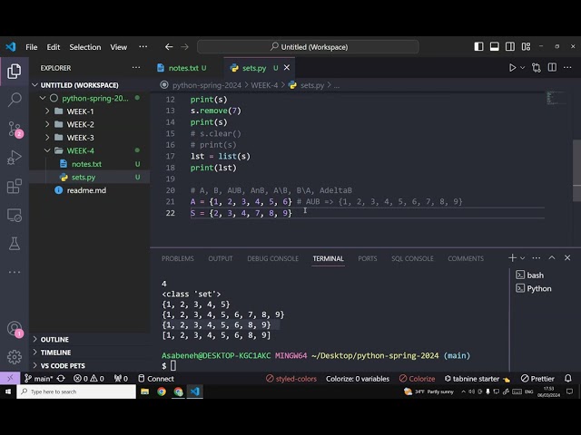This screenshot has height=435, width=581.
Task: Show more menu bar items ellipsis
Action: [x=143, y=46]
